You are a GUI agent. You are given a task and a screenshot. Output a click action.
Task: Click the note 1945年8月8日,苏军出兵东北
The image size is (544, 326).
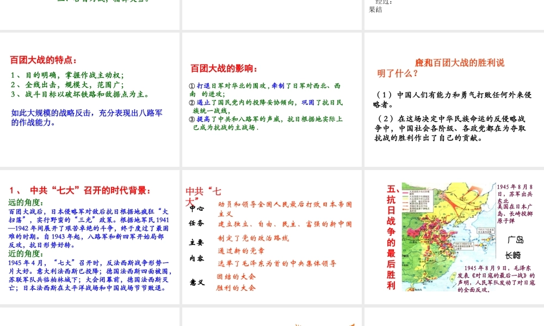(x=515, y=194)
